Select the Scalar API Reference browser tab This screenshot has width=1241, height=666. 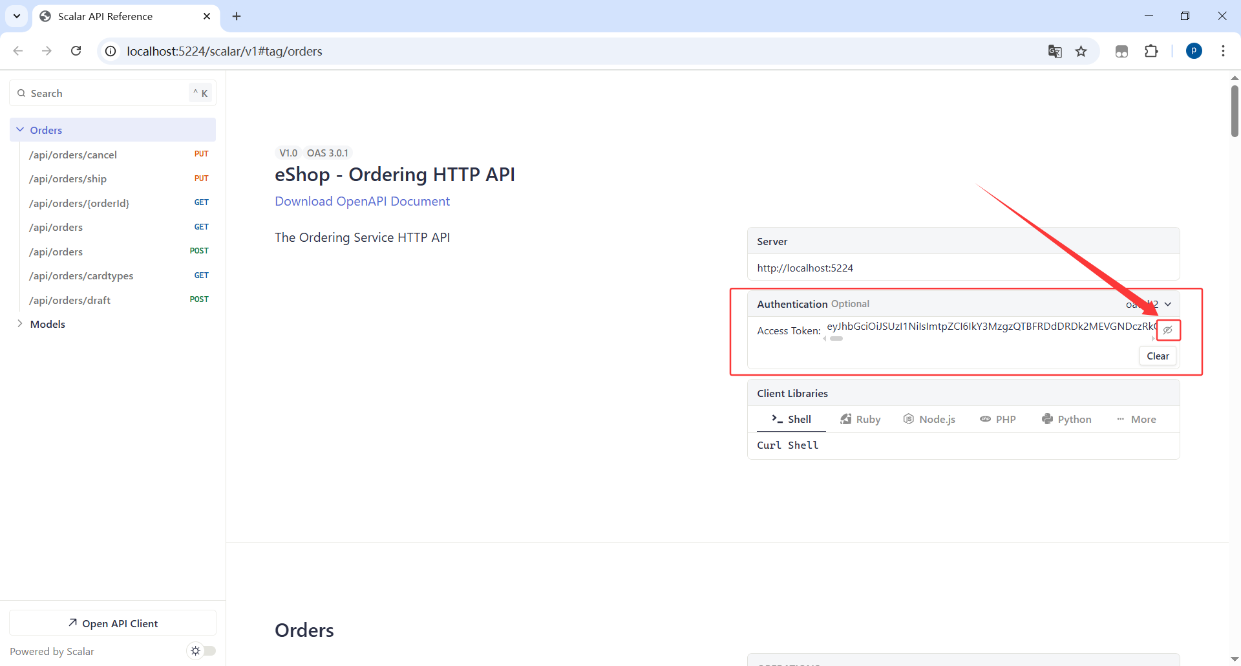coord(125,16)
